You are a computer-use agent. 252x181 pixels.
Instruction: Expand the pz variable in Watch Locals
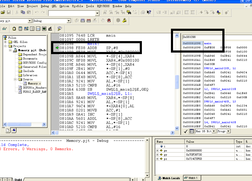(x=157, y=159)
